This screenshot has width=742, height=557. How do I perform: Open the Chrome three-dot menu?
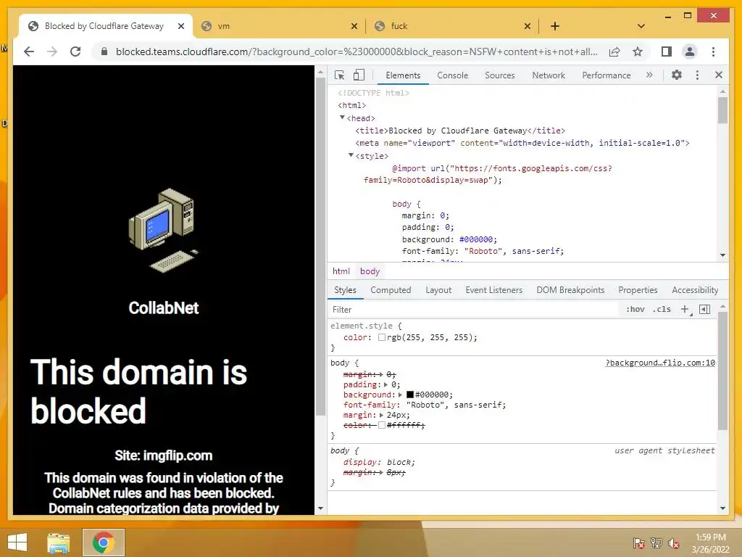click(713, 51)
